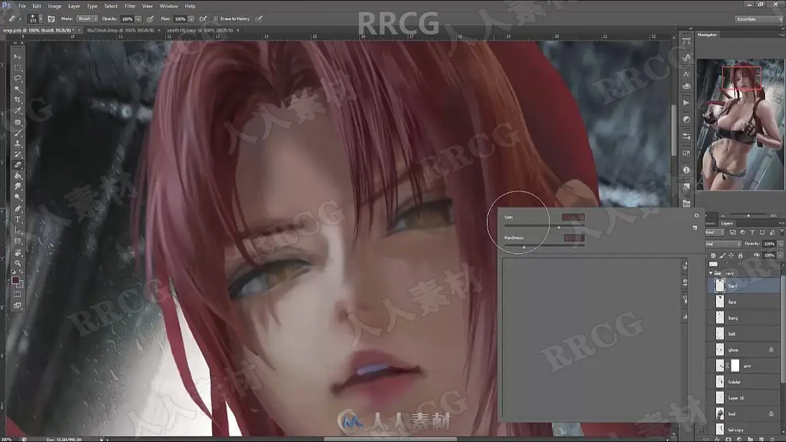786x442 pixels.
Task: Open Essentials workspace dropdown
Action: (x=758, y=19)
